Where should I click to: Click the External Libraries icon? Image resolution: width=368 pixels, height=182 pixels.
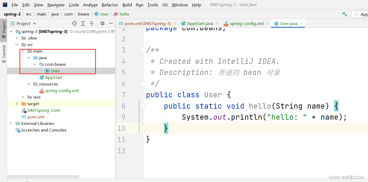point(18,123)
